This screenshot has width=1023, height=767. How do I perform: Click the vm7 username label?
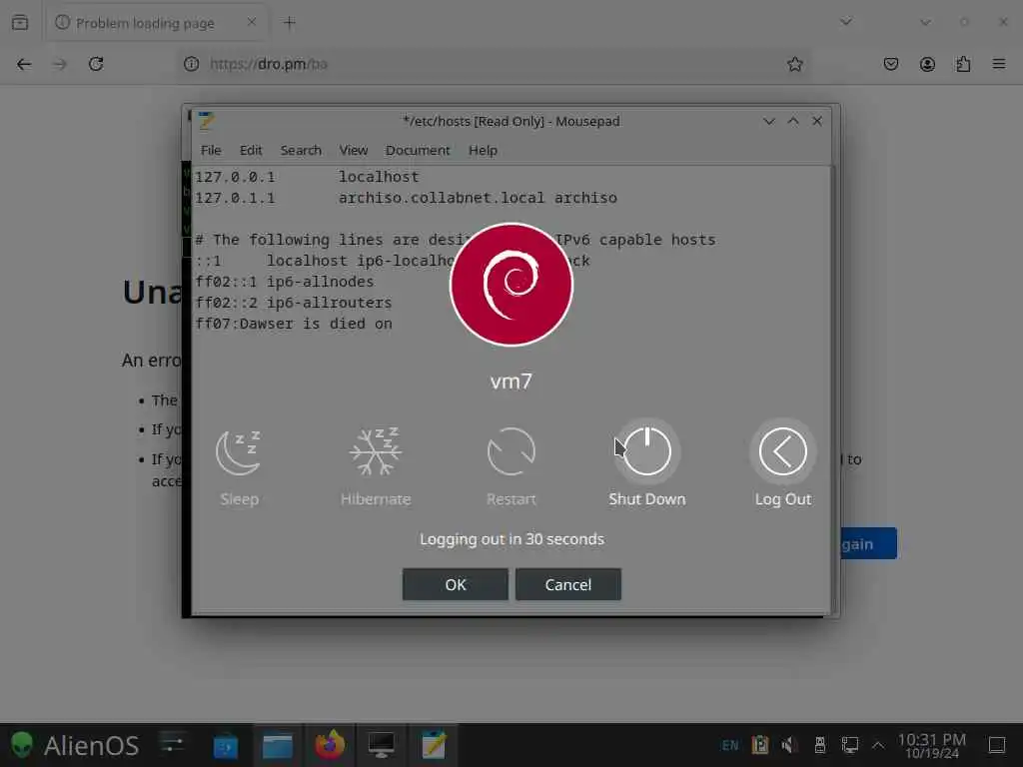(511, 382)
